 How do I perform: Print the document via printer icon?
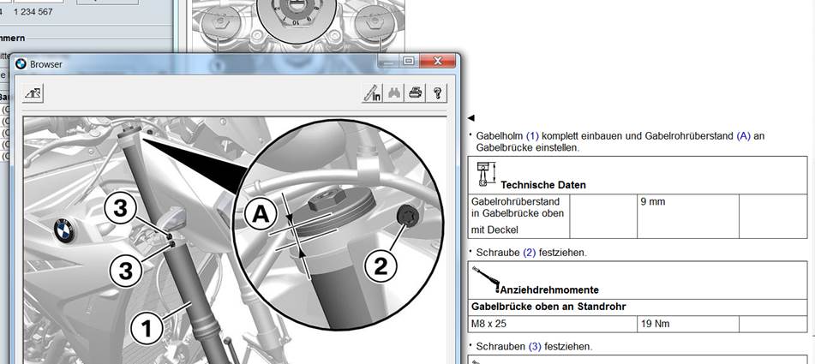415,93
